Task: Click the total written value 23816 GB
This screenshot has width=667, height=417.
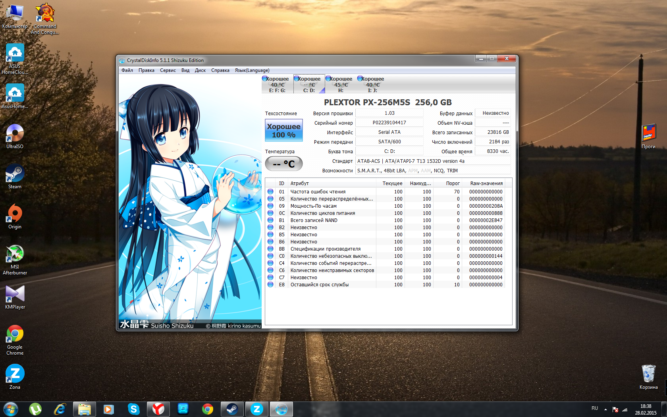Action: tap(494, 132)
